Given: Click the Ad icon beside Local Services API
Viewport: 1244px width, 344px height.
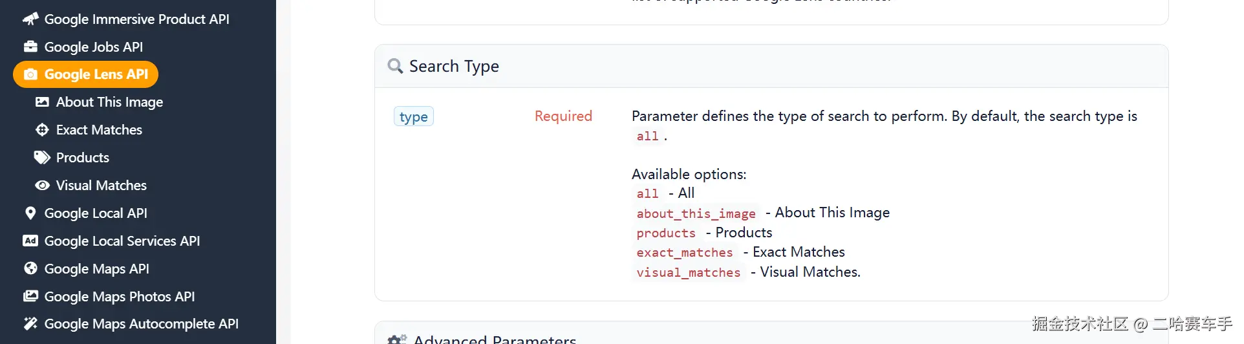Looking at the screenshot, I should pyautogui.click(x=30, y=241).
